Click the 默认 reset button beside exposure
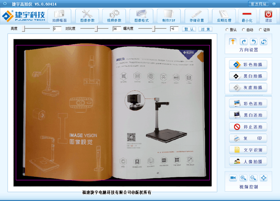This screenshot has width=280, height=201. click(189, 29)
